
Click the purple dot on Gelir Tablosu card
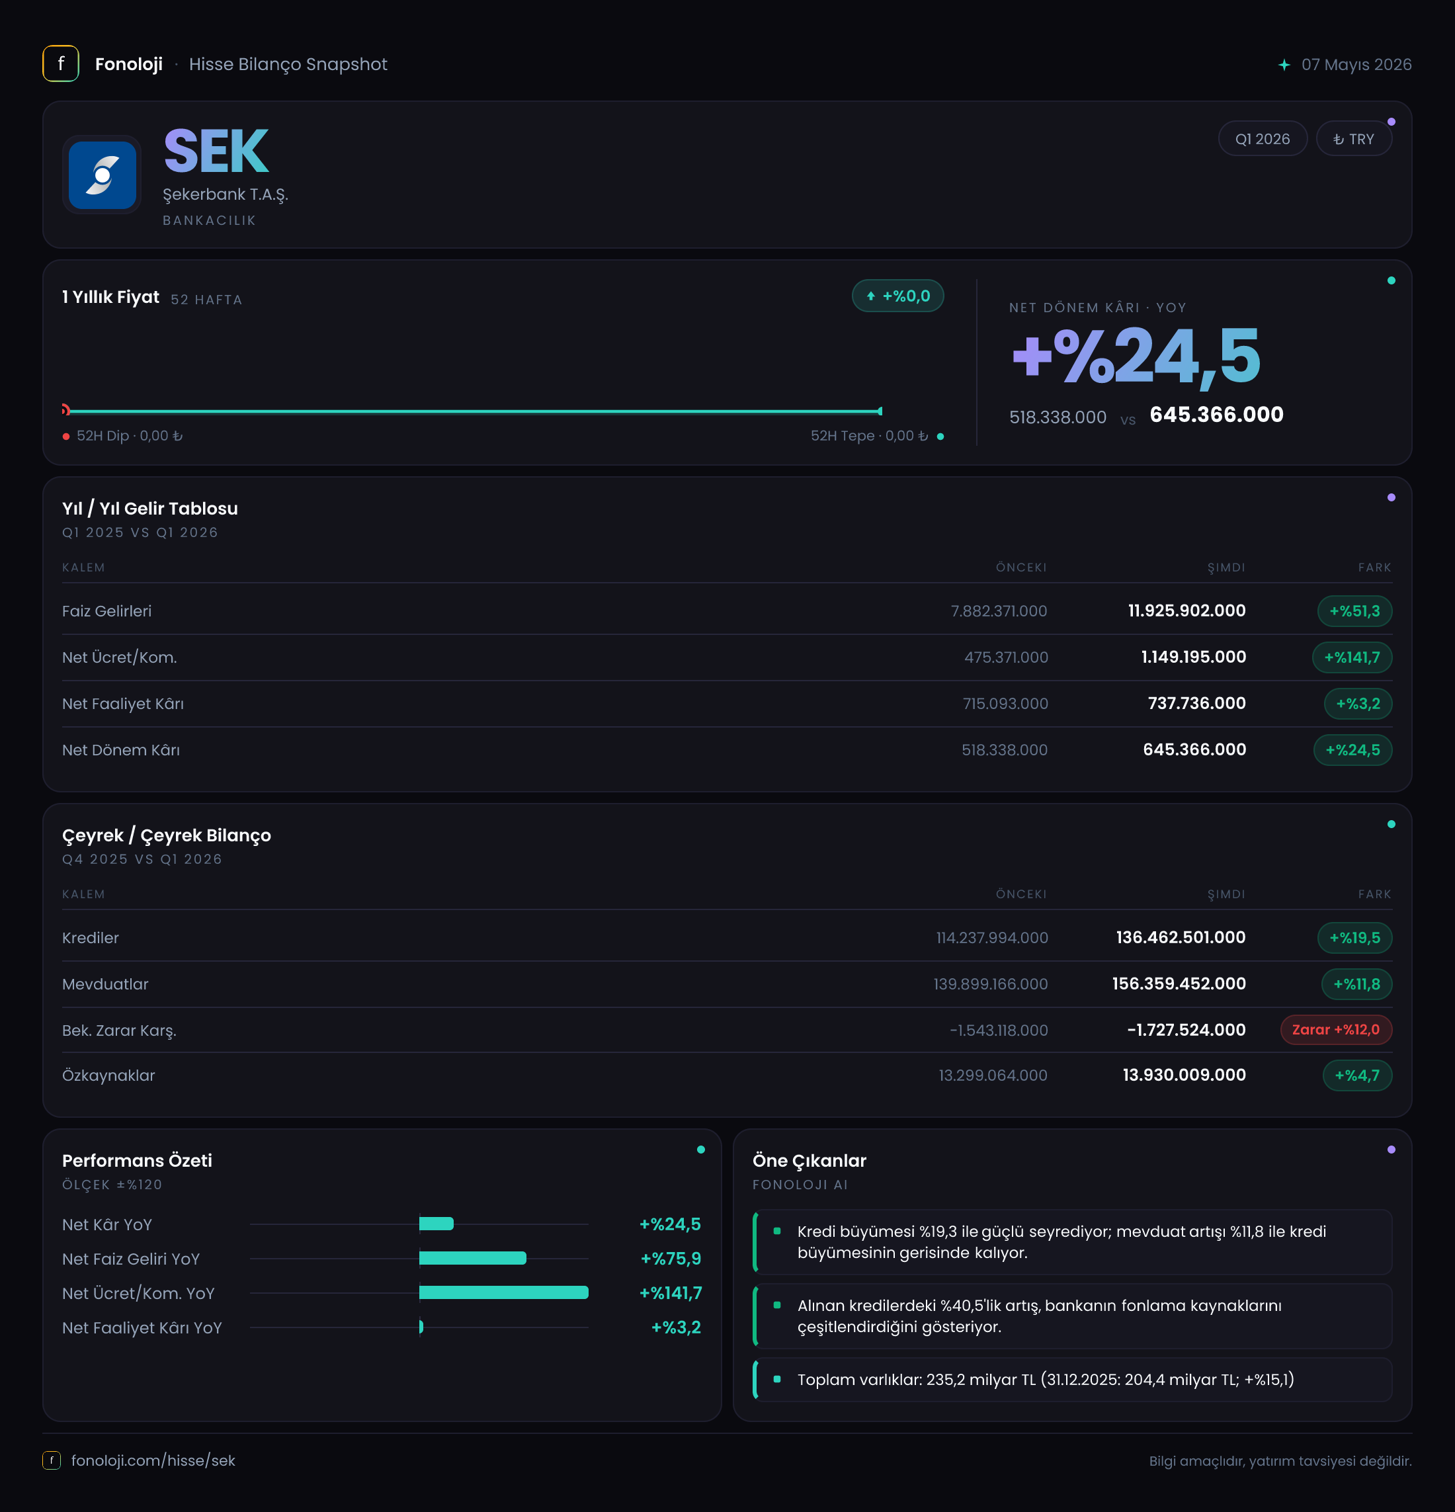(1392, 497)
